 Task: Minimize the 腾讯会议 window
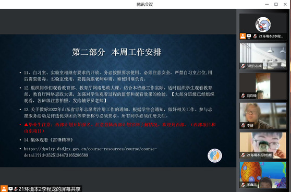tap(267, 4)
